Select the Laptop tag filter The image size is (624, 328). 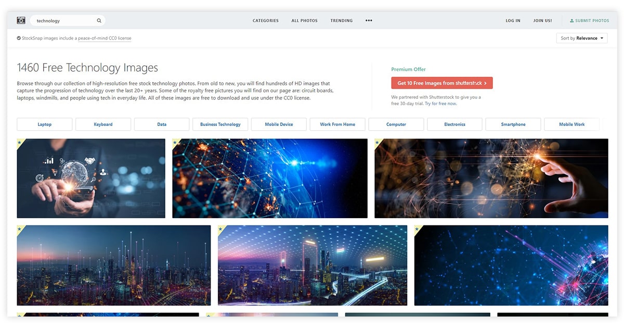45,124
